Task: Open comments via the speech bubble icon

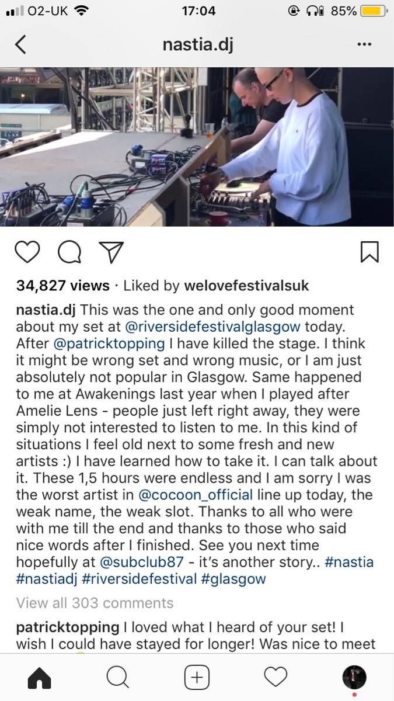Action: [70, 252]
